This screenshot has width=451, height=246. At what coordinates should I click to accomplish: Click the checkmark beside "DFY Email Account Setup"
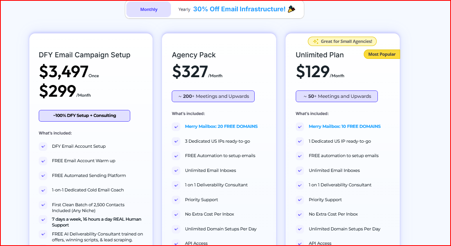43,146
